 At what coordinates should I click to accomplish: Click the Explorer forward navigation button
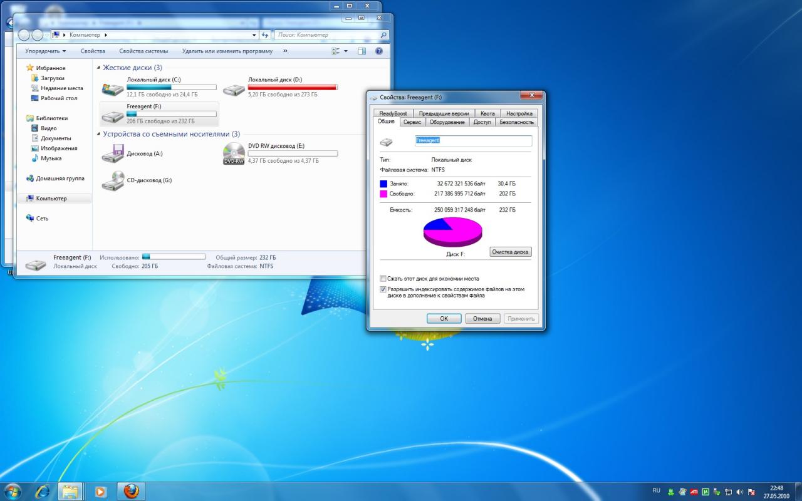[x=37, y=35]
